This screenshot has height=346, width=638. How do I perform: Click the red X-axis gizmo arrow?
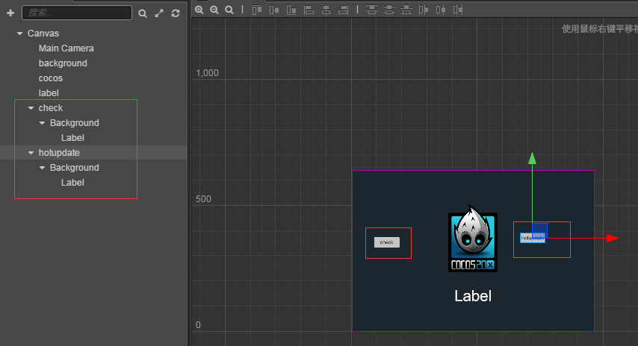[613, 239]
